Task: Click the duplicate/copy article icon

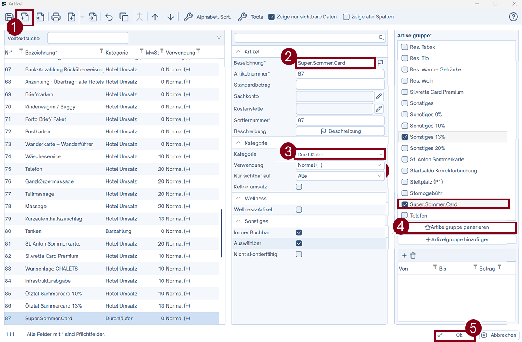Action: coord(124,17)
